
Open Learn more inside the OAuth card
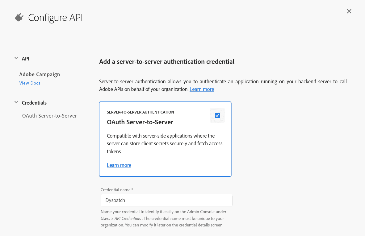(119, 165)
